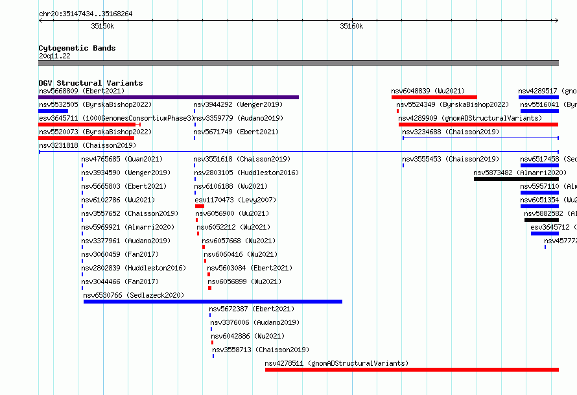Click the nsv5668809 (Ebert2021) variant label
577x395 pixels.
pos(82,91)
